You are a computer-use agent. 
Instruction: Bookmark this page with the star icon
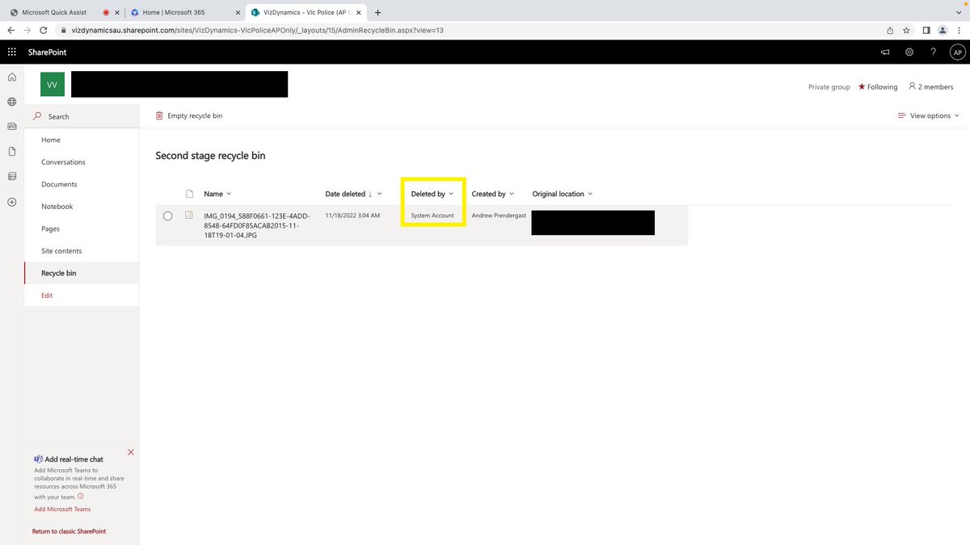[x=906, y=30]
